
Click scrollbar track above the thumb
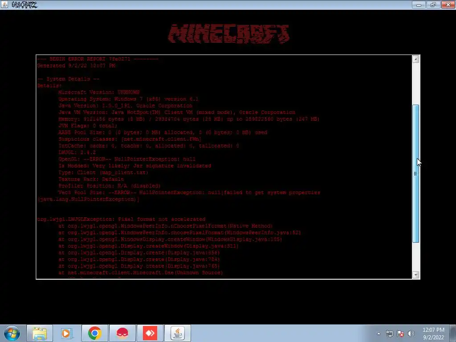pyautogui.click(x=416, y=84)
